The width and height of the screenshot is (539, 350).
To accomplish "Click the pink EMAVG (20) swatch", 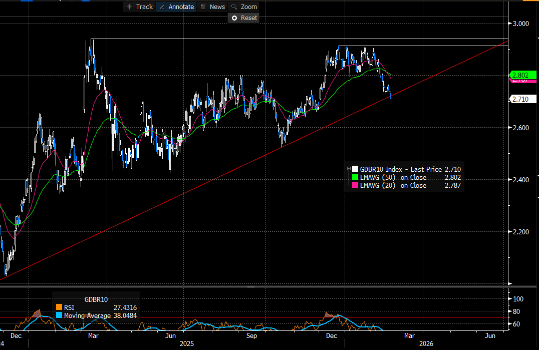I will [x=355, y=185].
